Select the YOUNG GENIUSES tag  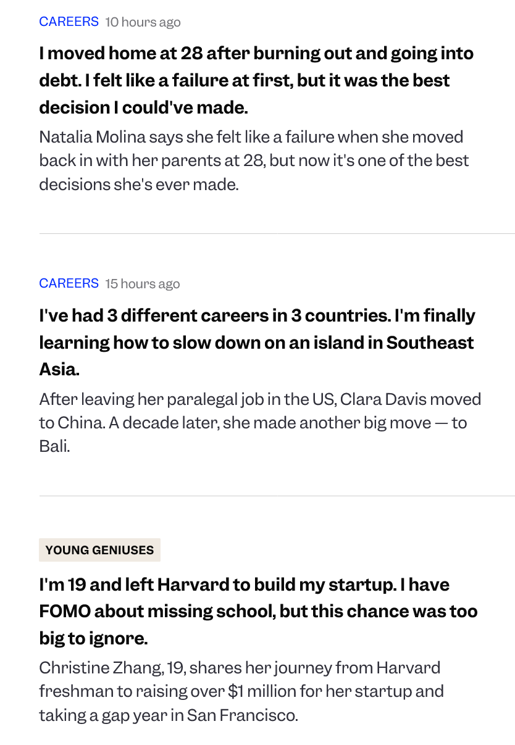click(99, 550)
